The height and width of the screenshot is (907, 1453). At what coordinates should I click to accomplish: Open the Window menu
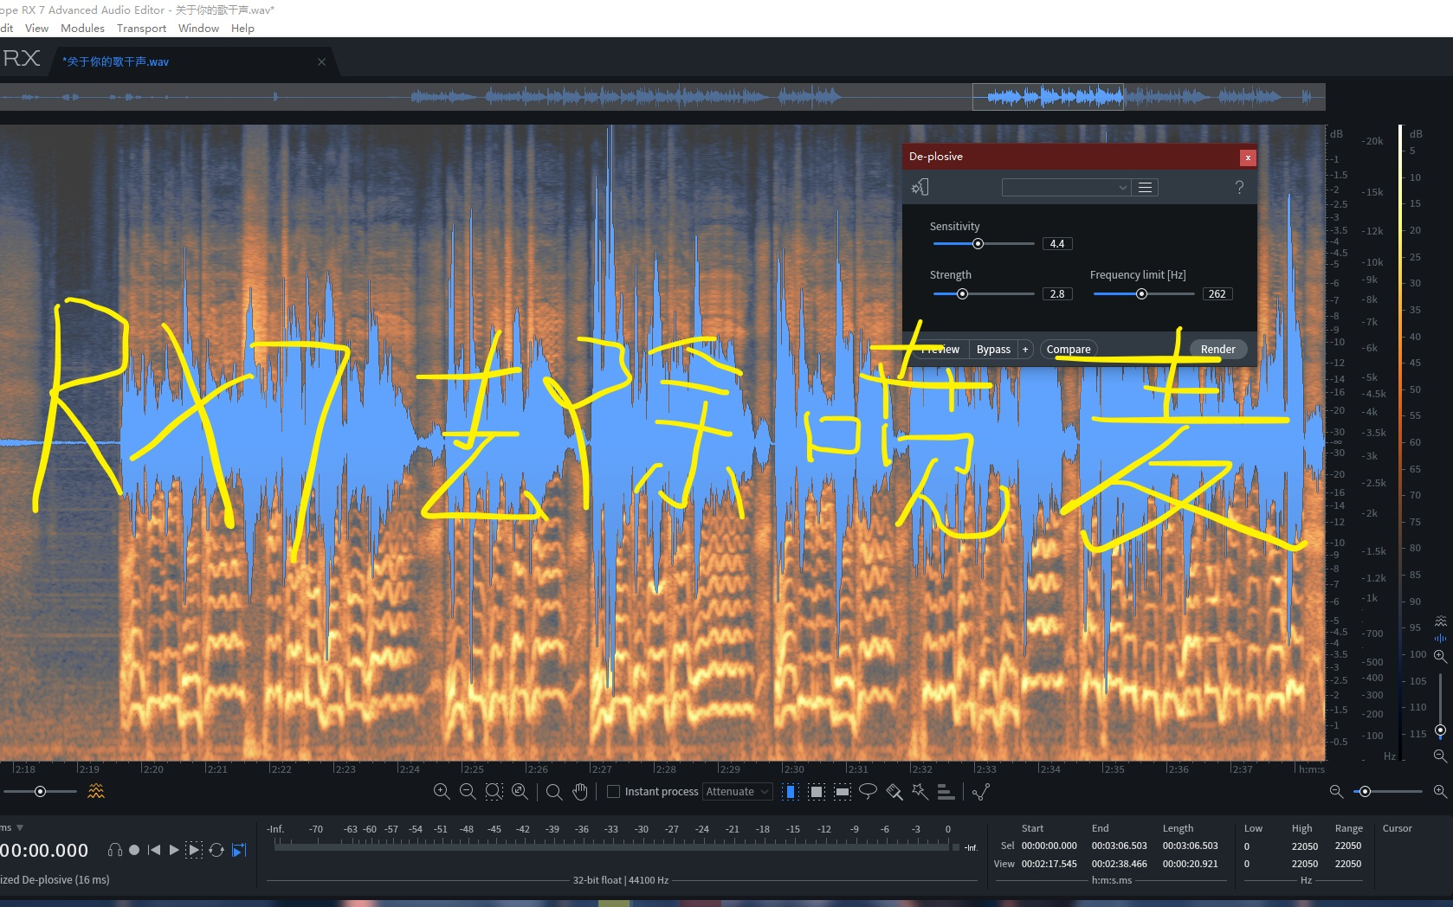coord(198,28)
